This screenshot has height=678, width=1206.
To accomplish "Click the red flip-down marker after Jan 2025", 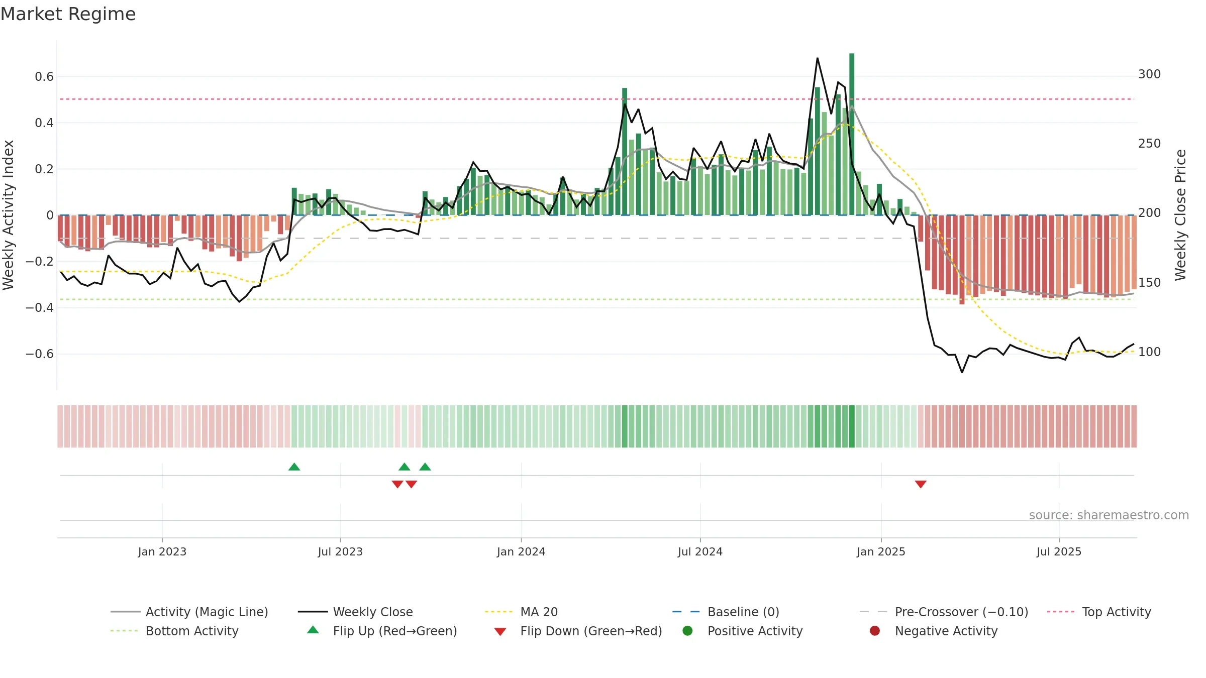I will click(x=921, y=484).
